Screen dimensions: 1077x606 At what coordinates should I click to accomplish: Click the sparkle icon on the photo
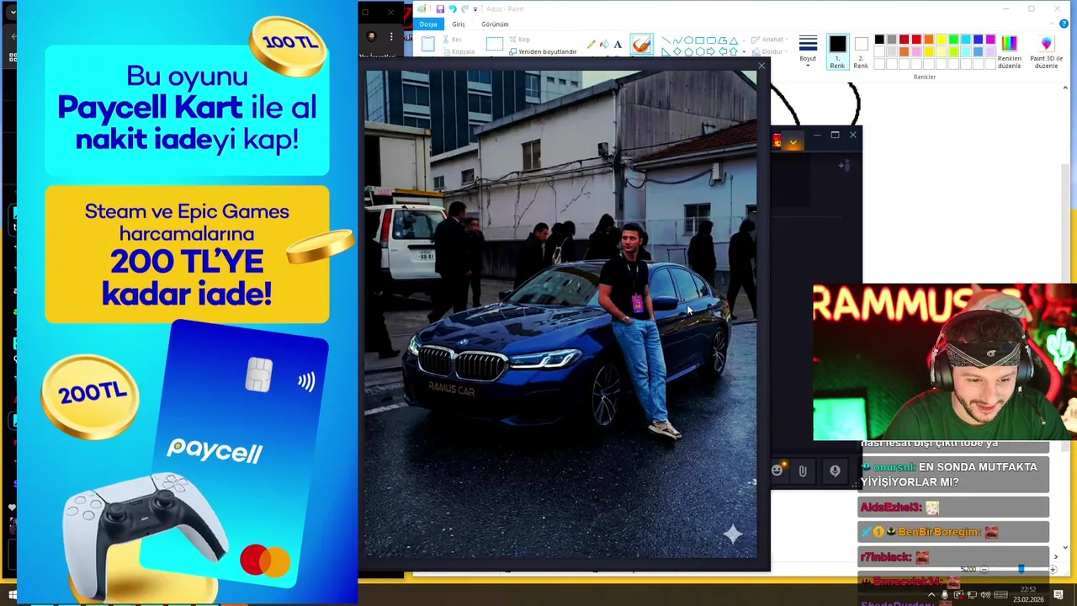click(x=732, y=533)
